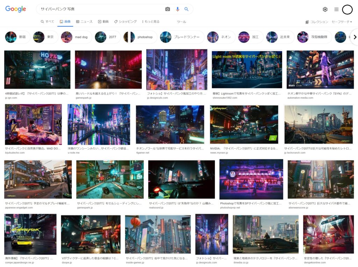
Task: Open the Lightroom tutorial image from shinnosuke1992.com
Action: coord(247,69)
